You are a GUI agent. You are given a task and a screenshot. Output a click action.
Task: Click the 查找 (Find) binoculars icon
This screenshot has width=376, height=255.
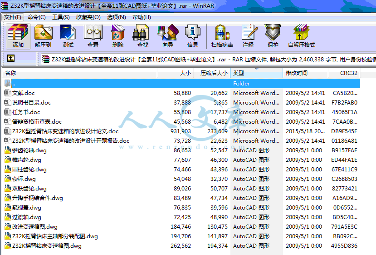pyautogui.click(x=143, y=36)
